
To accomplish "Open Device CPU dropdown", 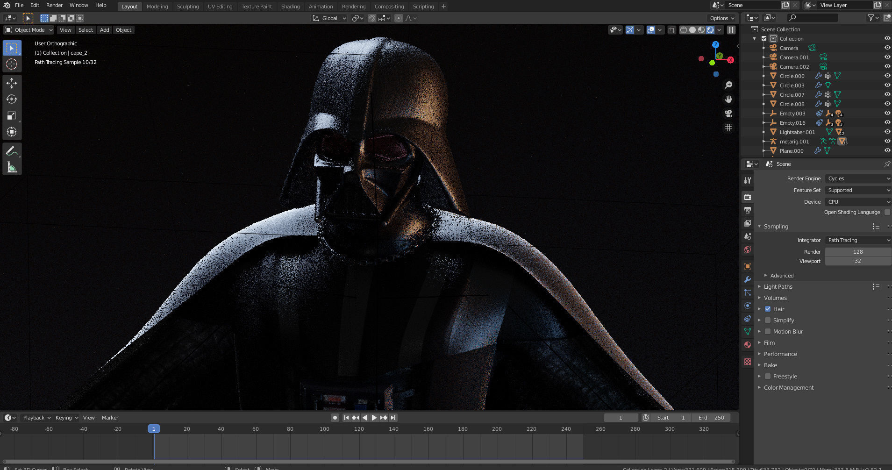I will (x=858, y=202).
